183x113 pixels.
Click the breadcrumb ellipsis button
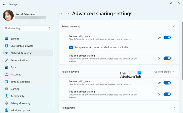tap(61, 13)
